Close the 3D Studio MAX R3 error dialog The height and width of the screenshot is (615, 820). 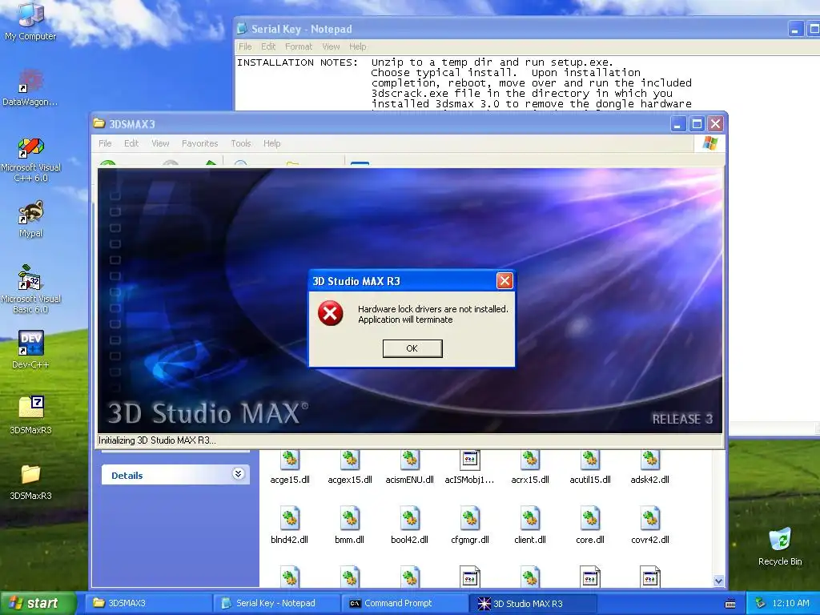coord(504,281)
